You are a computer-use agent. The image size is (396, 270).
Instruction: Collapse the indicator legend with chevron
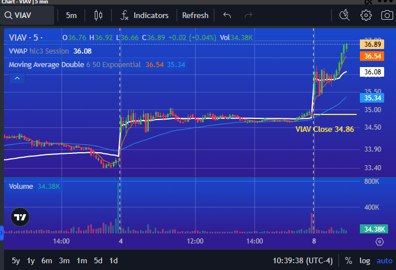point(17,78)
